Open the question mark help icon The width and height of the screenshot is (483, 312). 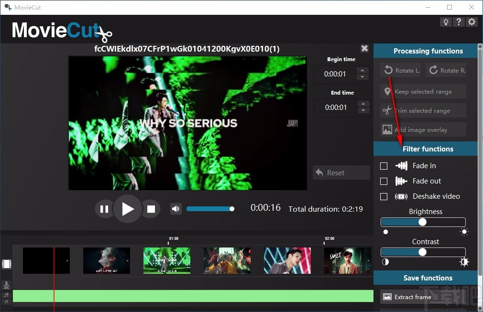pos(459,22)
